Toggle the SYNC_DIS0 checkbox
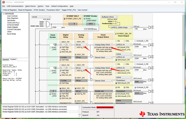Screen dimensions: 186x119 click(50, 48)
